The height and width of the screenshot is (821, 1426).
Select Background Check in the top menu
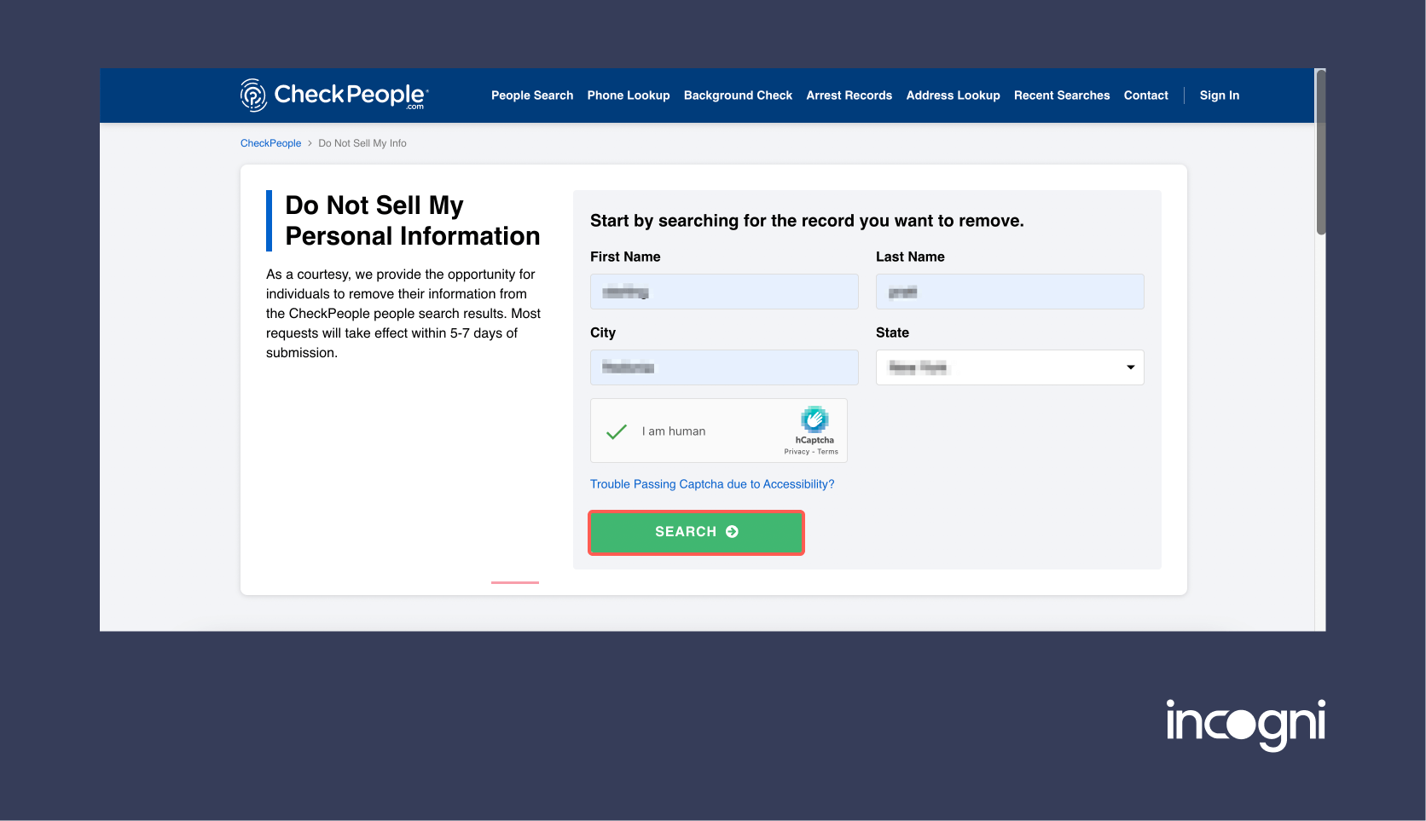(738, 95)
